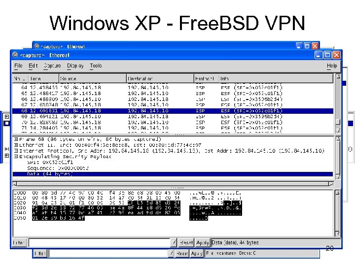Sort packets by Info column header
This screenshot has height=266, width=355.
(276, 79)
